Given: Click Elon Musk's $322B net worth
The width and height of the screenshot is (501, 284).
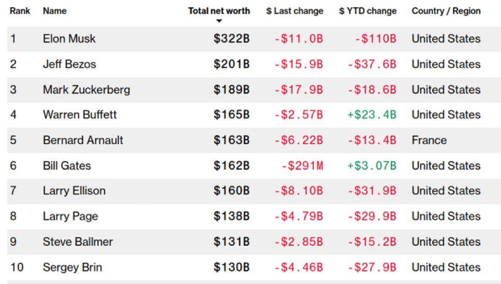Looking at the screenshot, I should tap(232, 39).
